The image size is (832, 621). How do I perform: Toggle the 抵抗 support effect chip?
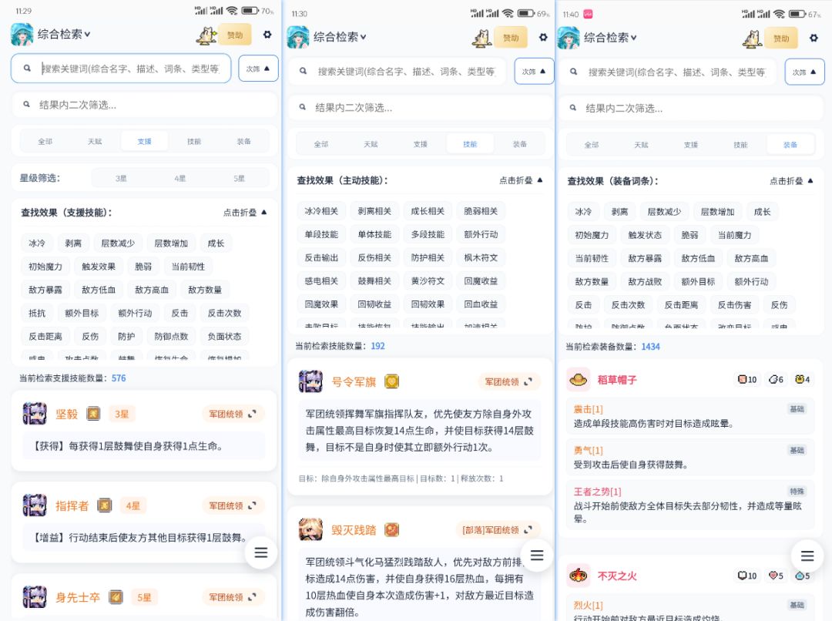pos(37,313)
